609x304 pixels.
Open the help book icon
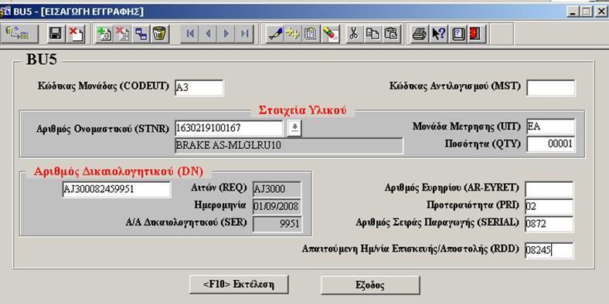[x=458, y=34]
